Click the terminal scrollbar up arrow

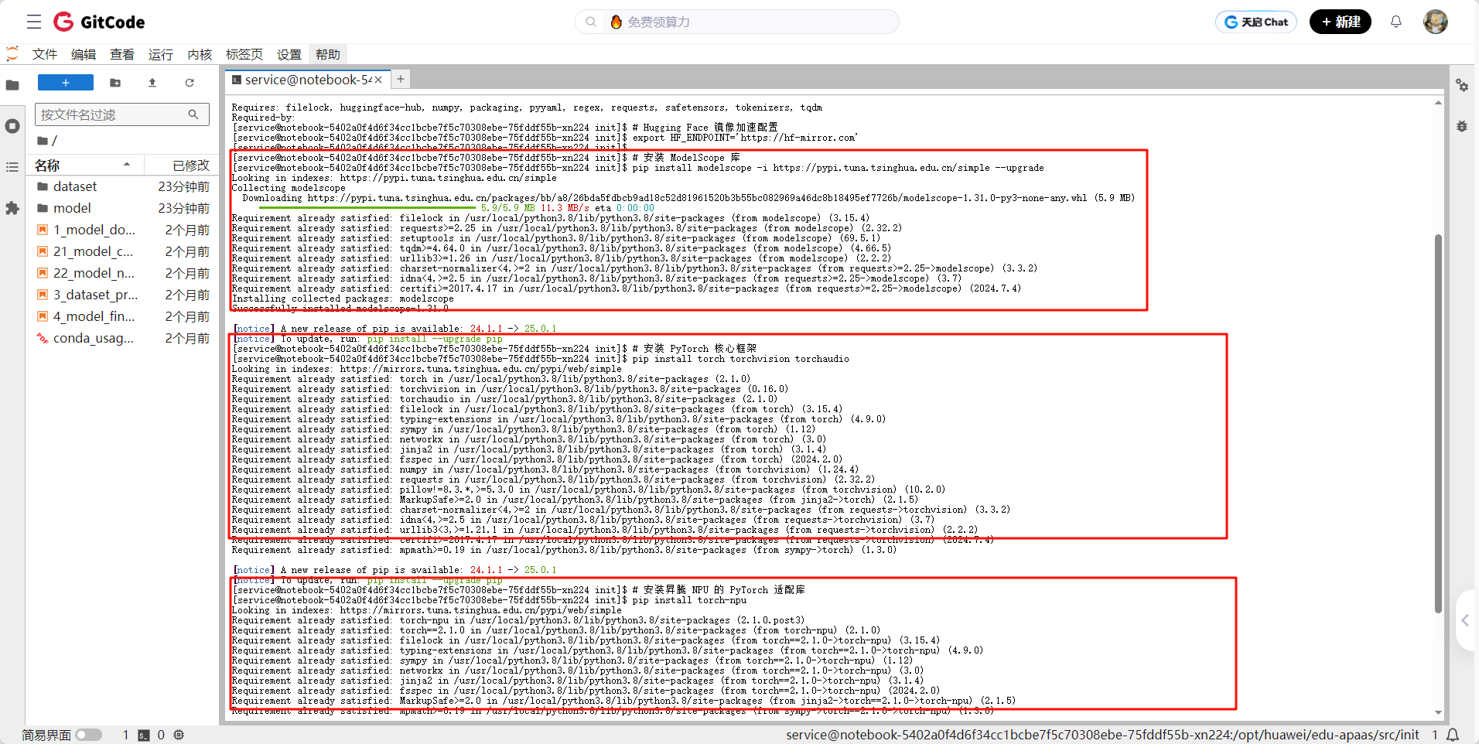coord(1438,102)
